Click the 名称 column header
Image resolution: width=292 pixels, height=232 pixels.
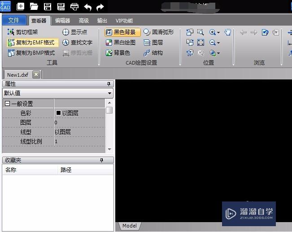point(30,170)
